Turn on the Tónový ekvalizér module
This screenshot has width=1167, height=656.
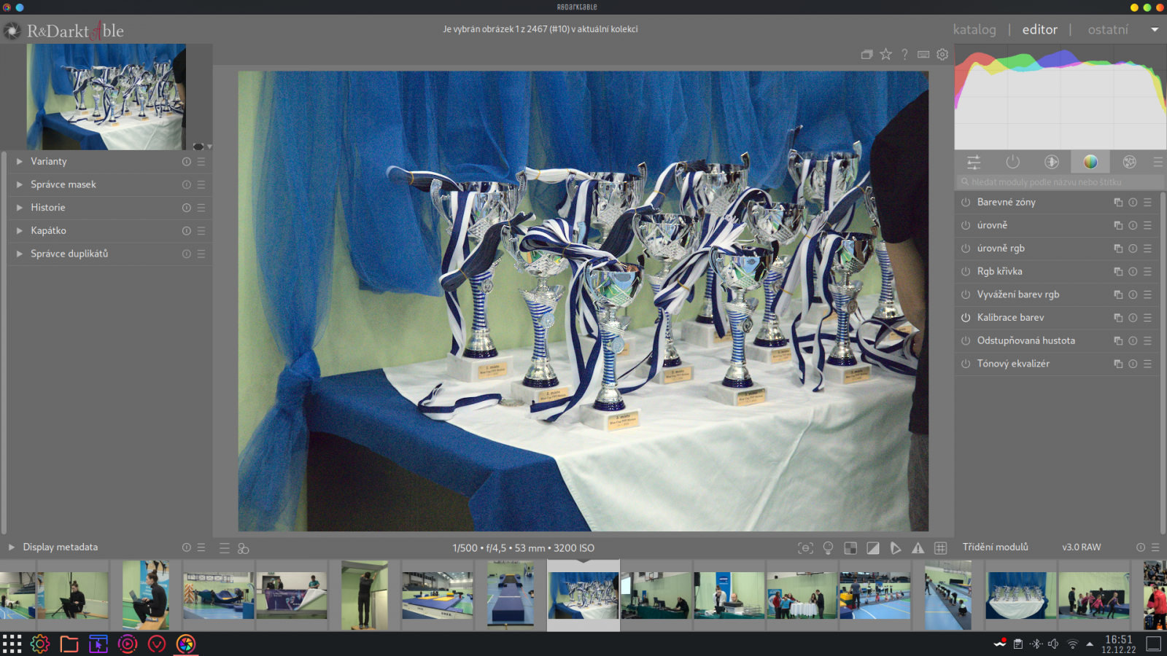(964, 364)
